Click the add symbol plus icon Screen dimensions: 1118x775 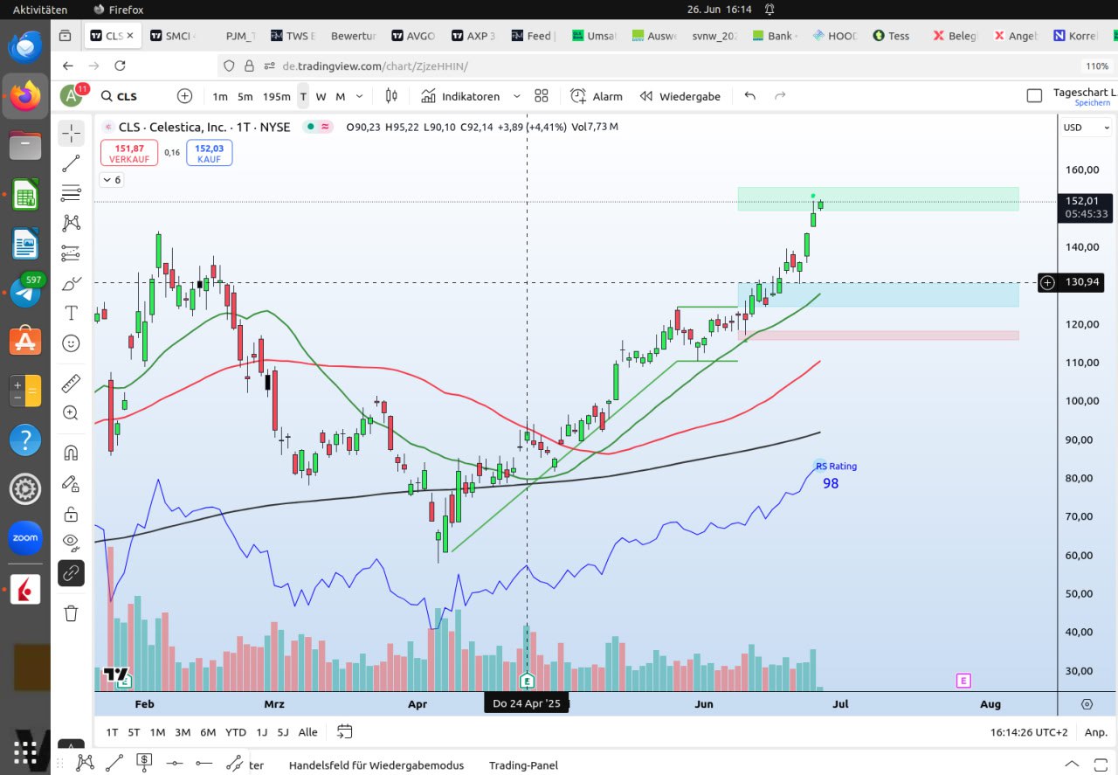[x=184, y=96]
